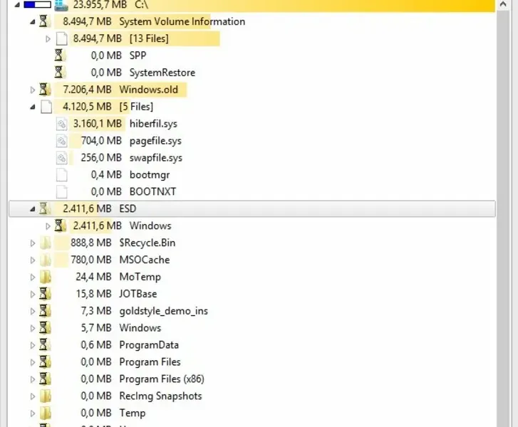
Task: Click the 3.160,1 MB size value
Action: click(98, 124)
